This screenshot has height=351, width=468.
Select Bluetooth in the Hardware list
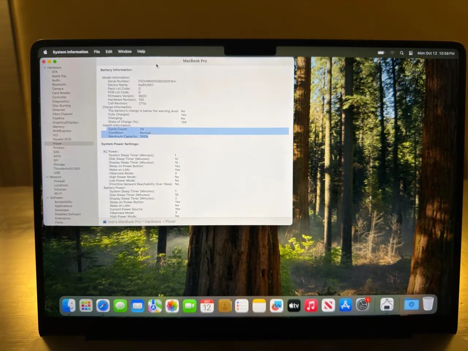tap(59, 84)
